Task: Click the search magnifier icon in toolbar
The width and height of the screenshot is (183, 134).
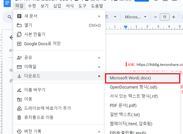Action: click(x=10, y=17)
